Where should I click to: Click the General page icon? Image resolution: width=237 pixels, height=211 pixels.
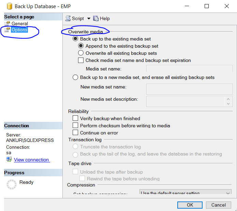pyautogui.click(x=7, y=23)
